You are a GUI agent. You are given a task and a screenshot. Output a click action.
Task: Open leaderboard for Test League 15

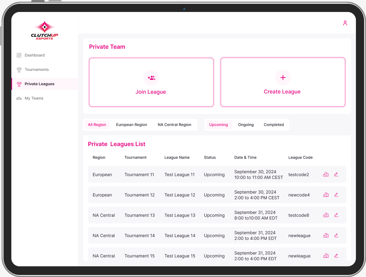coord(326,256)
